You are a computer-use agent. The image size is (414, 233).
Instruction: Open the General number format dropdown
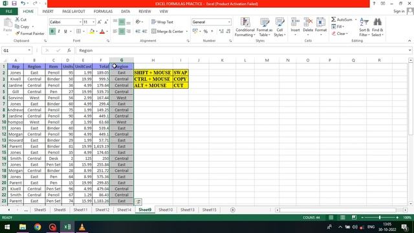tap(229, 22)
